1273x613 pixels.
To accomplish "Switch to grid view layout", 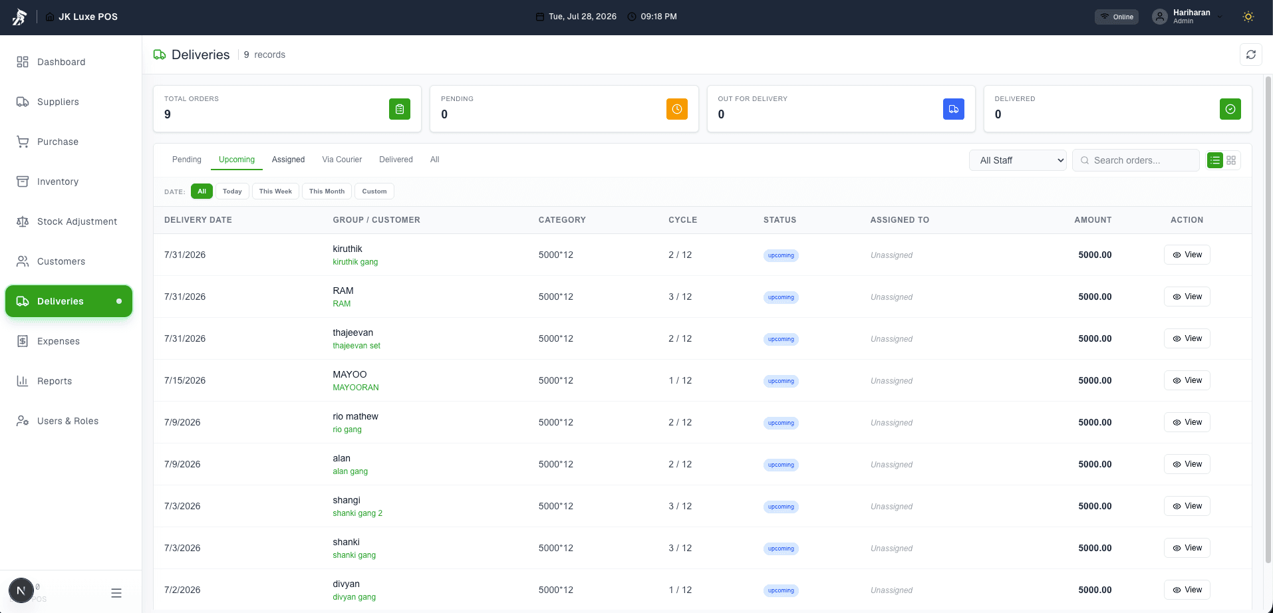I will (1231, 160).
